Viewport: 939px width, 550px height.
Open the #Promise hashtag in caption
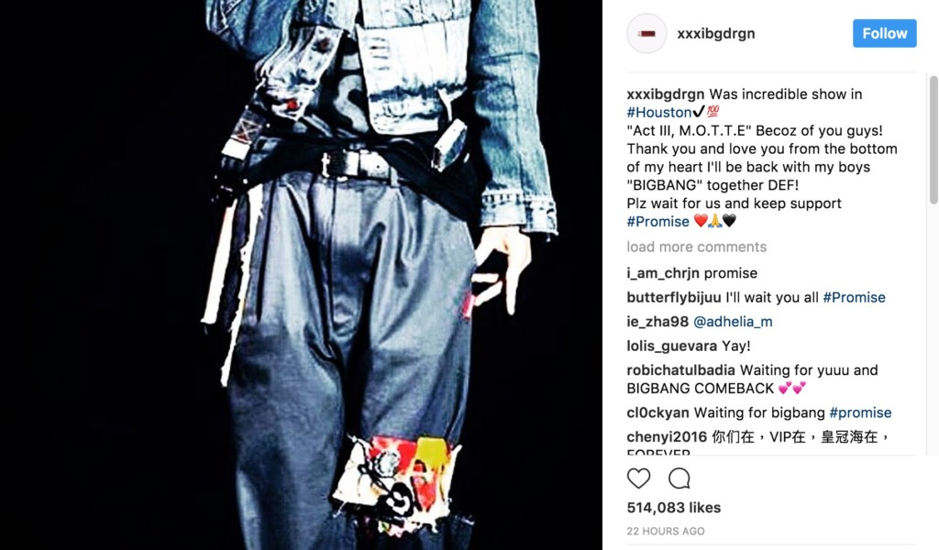[x=657, y=222]
